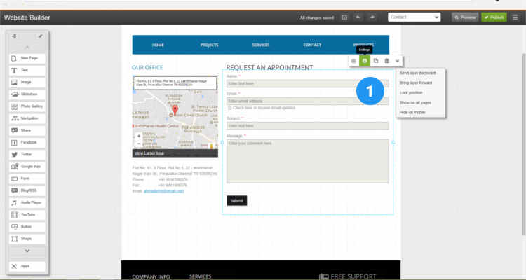The width and height of the screenshot is (526, 280).
Task: Select the OUR OFFICE heading
Action: click(x=147, y=68)
